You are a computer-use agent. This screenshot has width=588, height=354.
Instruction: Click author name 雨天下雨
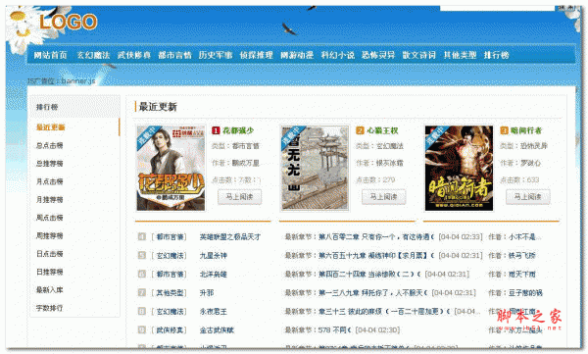521,274
